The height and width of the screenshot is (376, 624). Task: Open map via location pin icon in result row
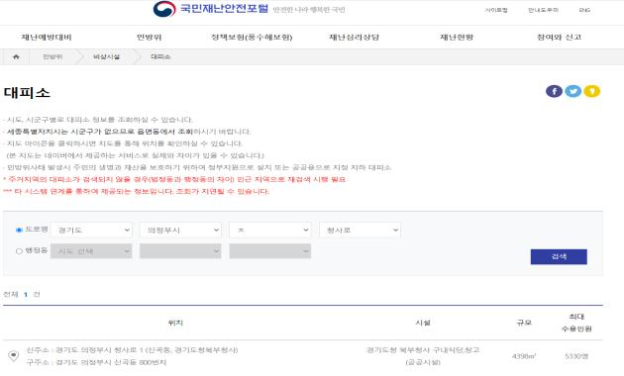[14, 356]
